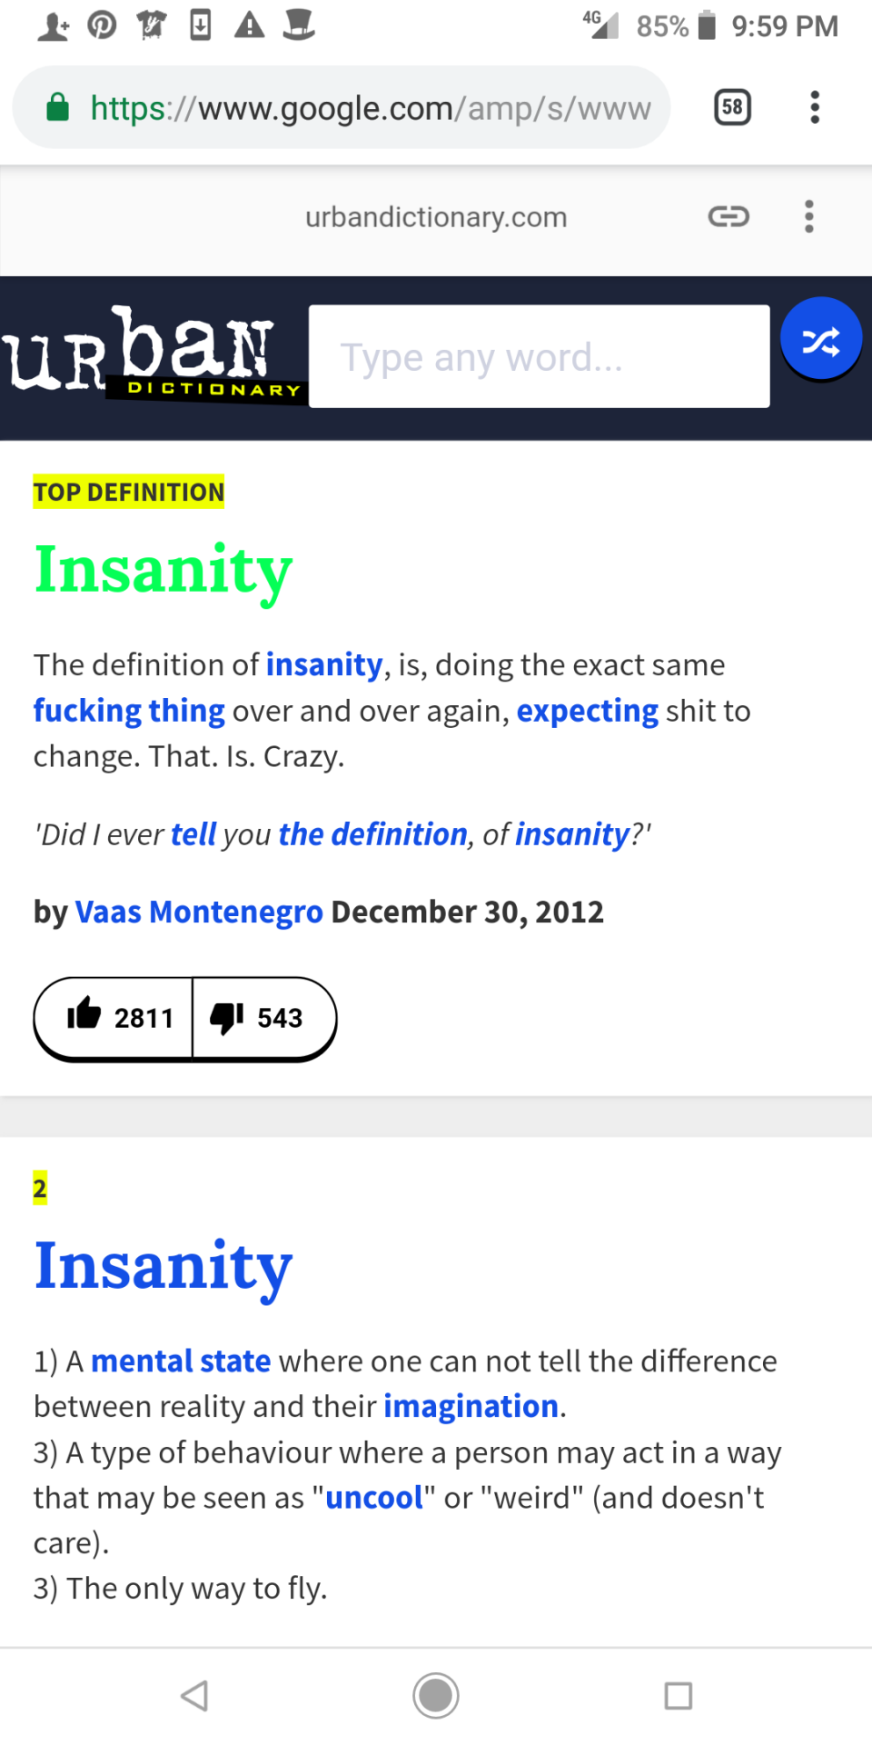Tap the green Insanity top definition title
872x1745 pixels.
tap(163, 570)
